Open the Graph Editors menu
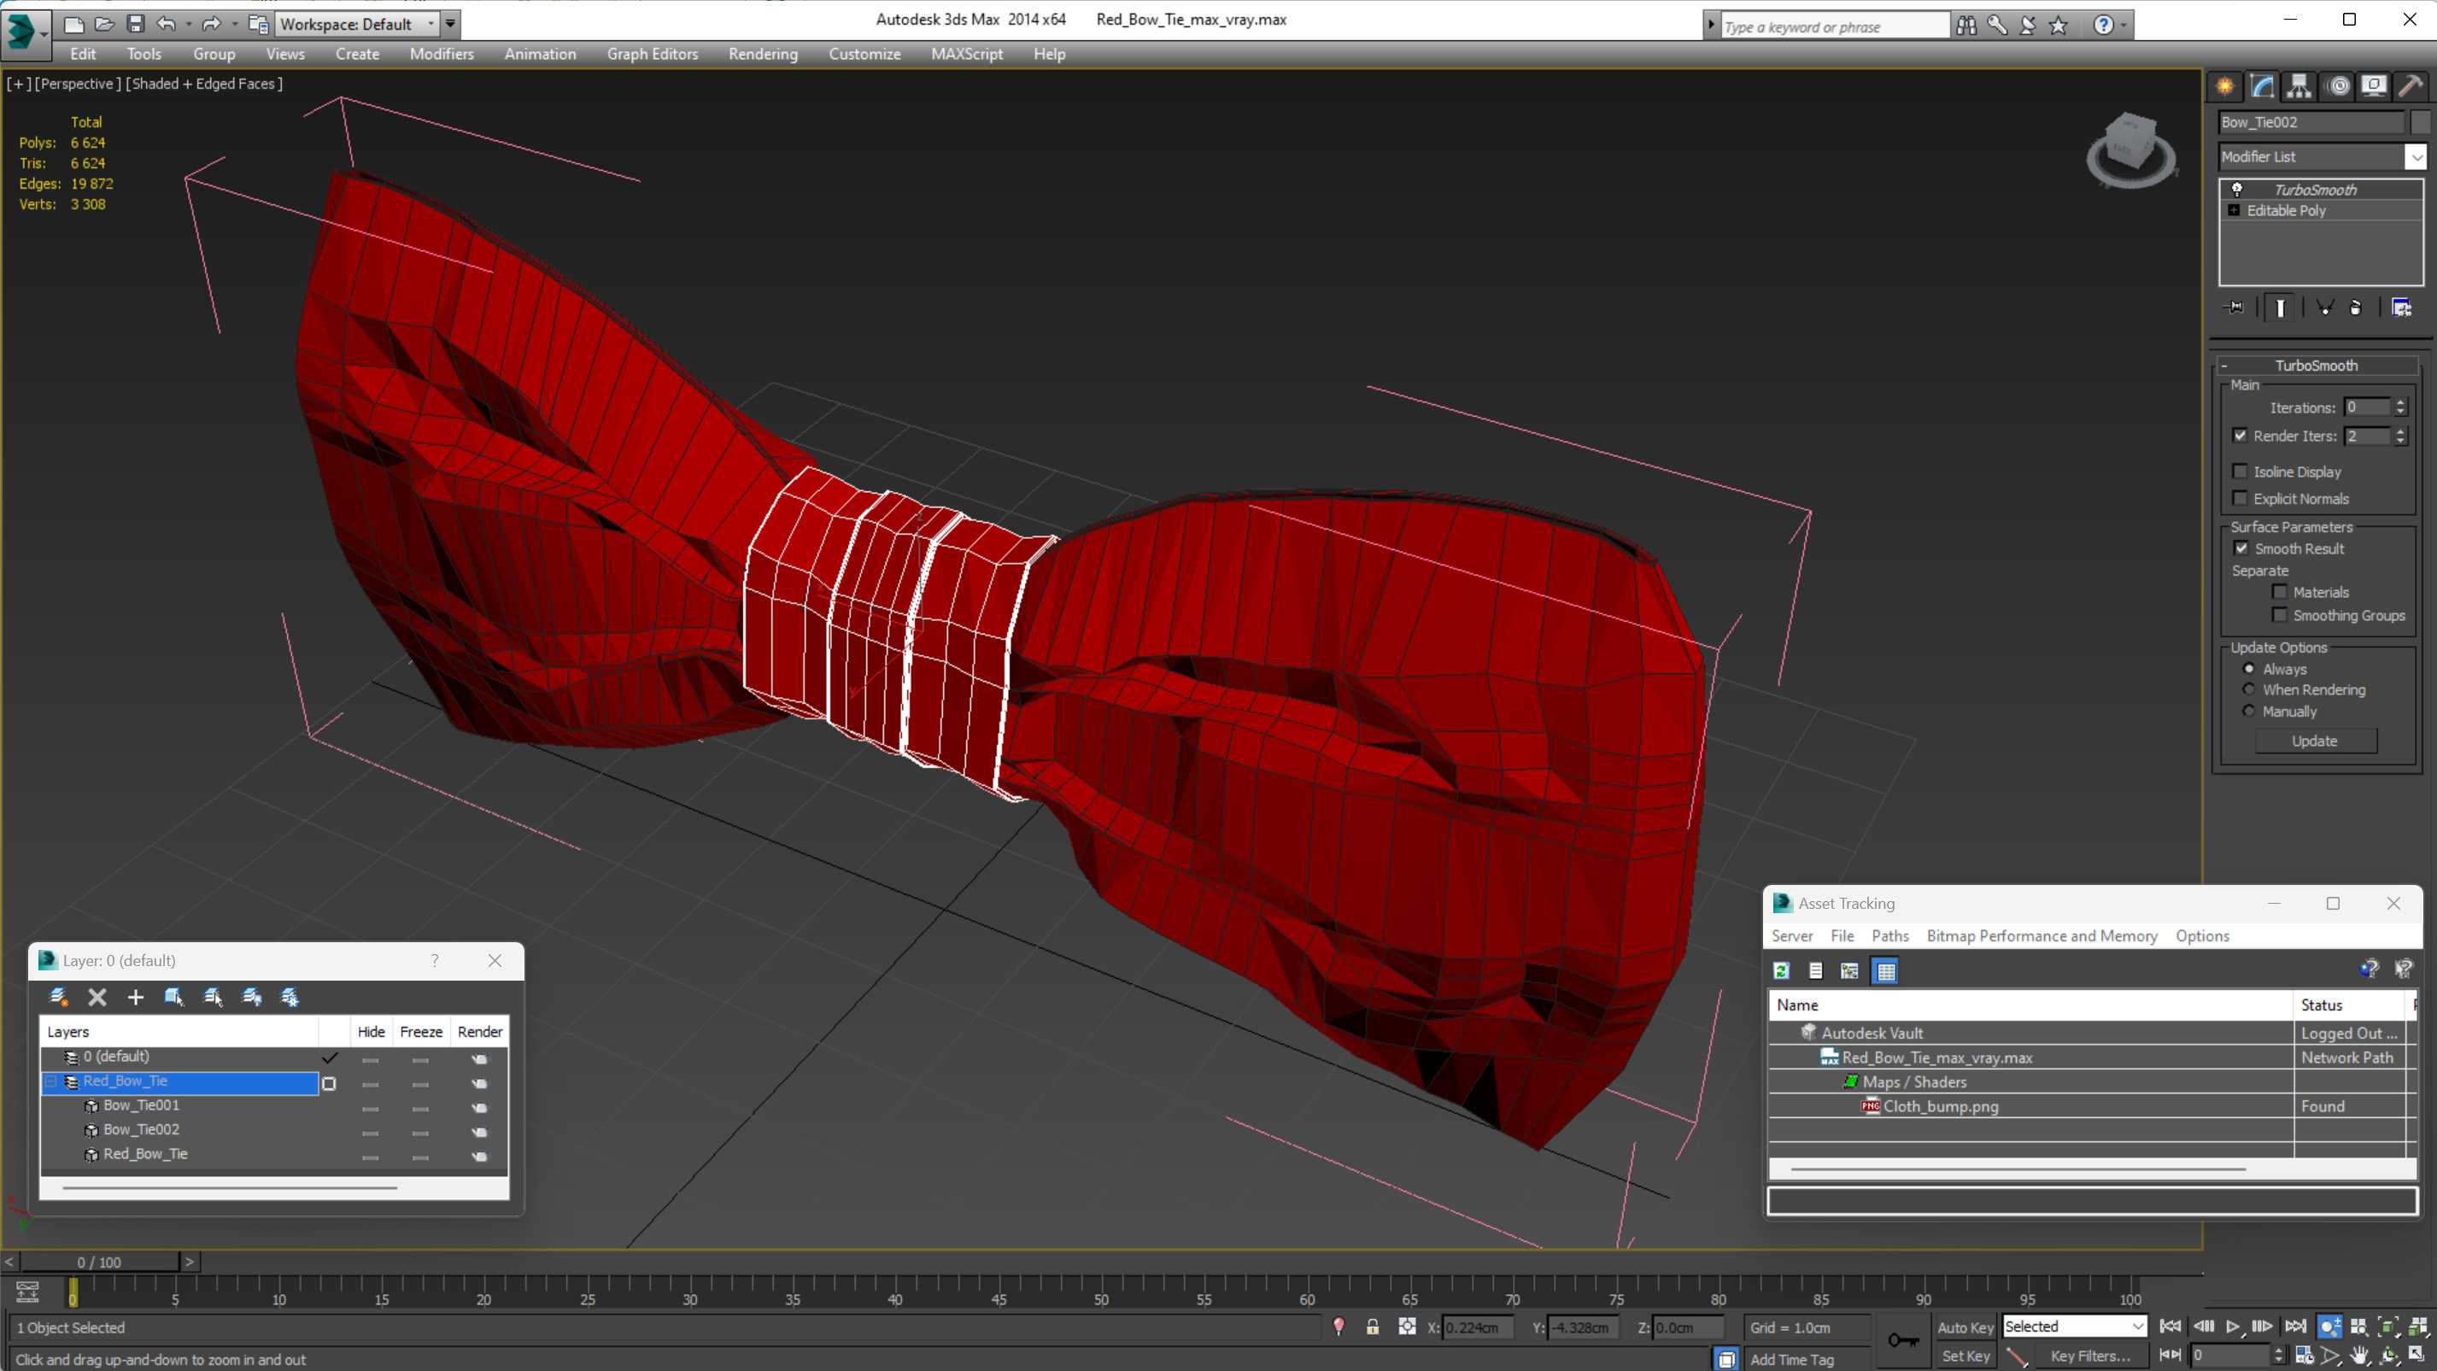Screen dimensions: 2437x1371 pyautogui.click(x=652, y=54)
